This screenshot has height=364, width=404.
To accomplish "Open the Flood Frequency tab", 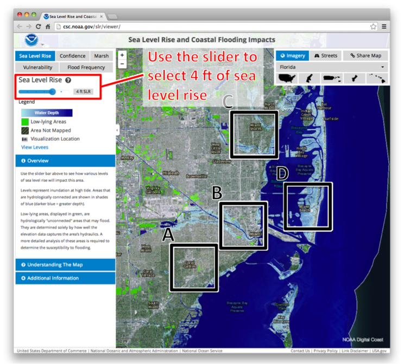I will coord(86,68).
